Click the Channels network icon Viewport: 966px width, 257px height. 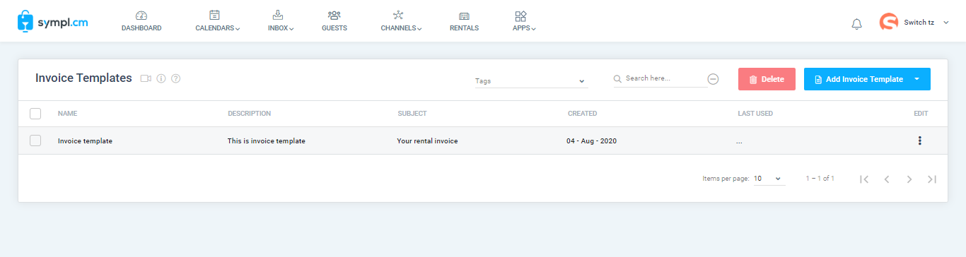pyautogui.click(x=399, y=15)
